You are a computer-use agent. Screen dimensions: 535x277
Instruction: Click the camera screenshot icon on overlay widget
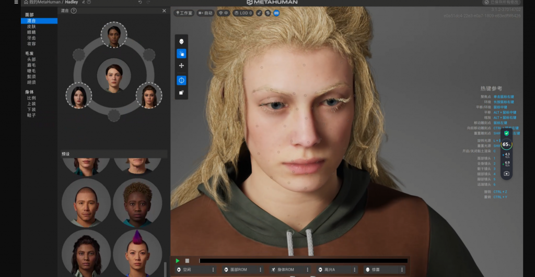click(507, 173)
